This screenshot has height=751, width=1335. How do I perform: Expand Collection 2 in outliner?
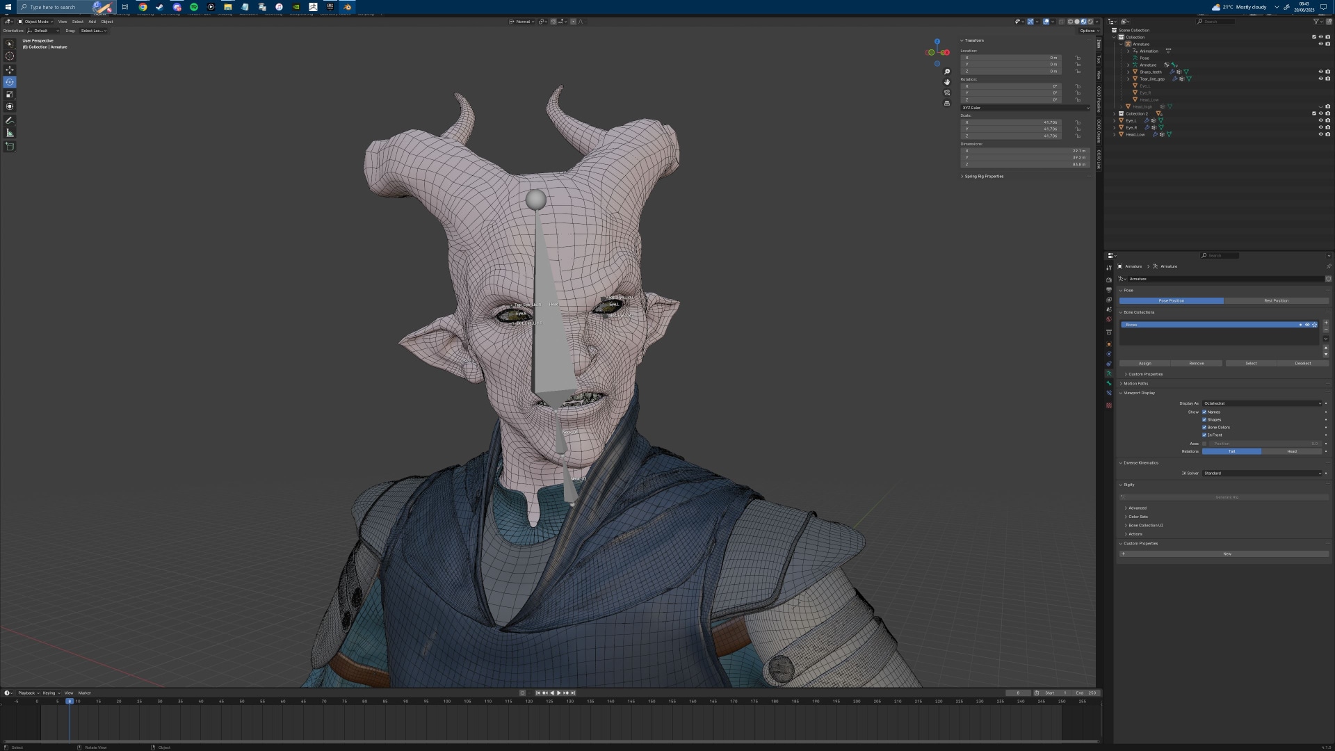coord(1115,113)
